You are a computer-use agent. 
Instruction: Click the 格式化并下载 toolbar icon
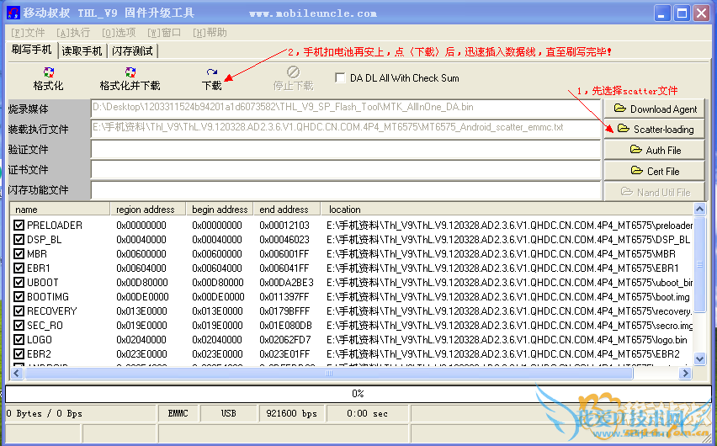pos(130,73)
